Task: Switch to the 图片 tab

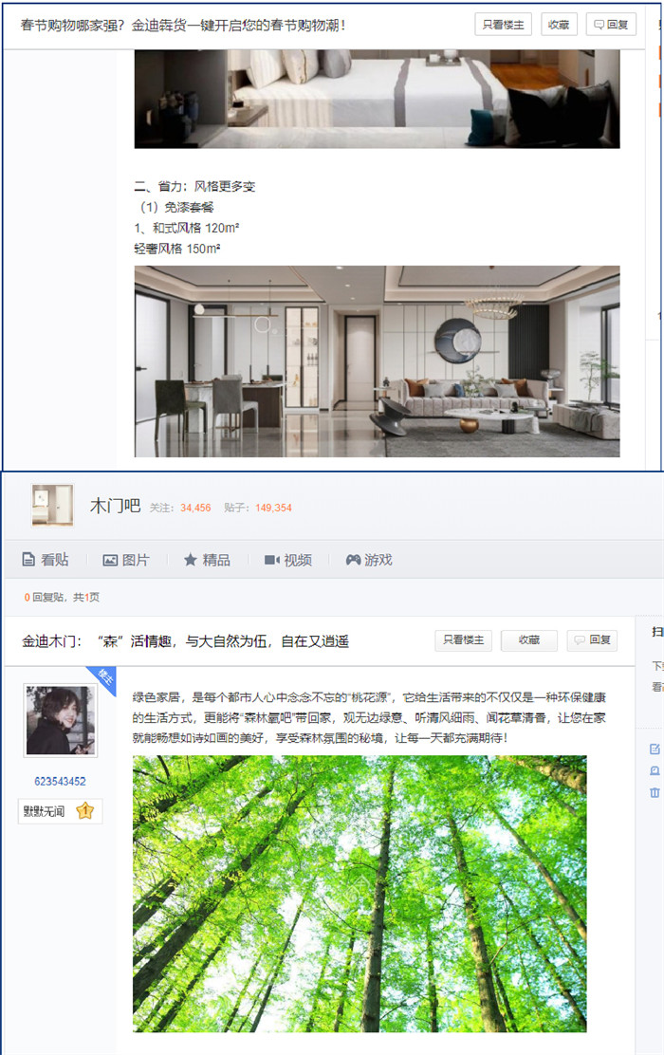Action: coord(126,560)
